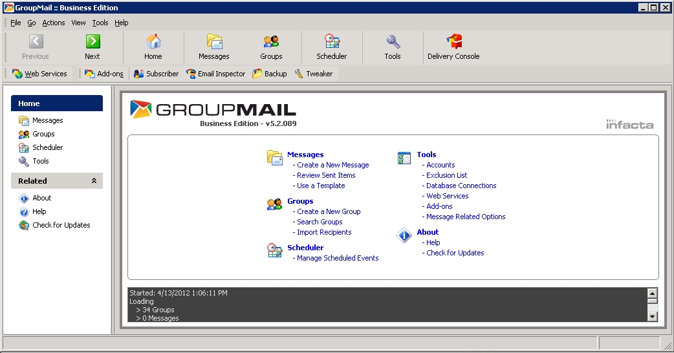Open the Tweaker utility
The width and height of the screenshot is (674, 353).
314,74
